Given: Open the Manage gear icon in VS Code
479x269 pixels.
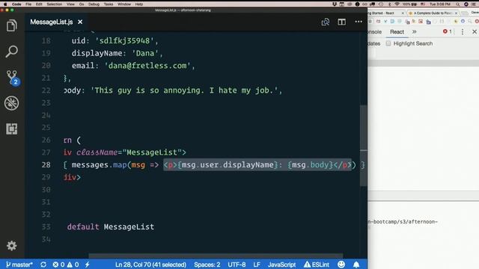Looking at the screenshot, I should click(12, 246).
